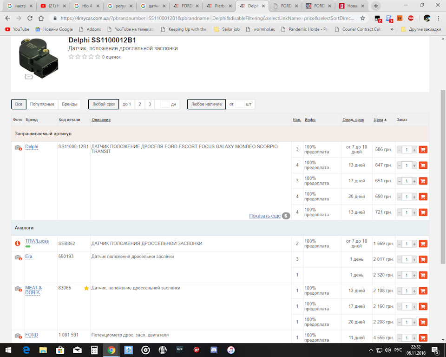The image size is (446, 357).
Task: Add the 721 грн. offer to cart
Action: tap(423, 212)
